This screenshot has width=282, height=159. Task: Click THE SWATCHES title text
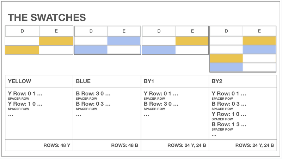pos(47,17)
